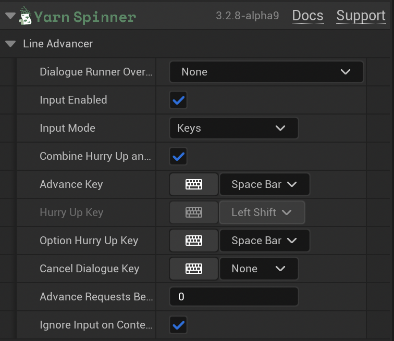Open Option Hurry Up Key Space Bar dropdown

point(265,241)
